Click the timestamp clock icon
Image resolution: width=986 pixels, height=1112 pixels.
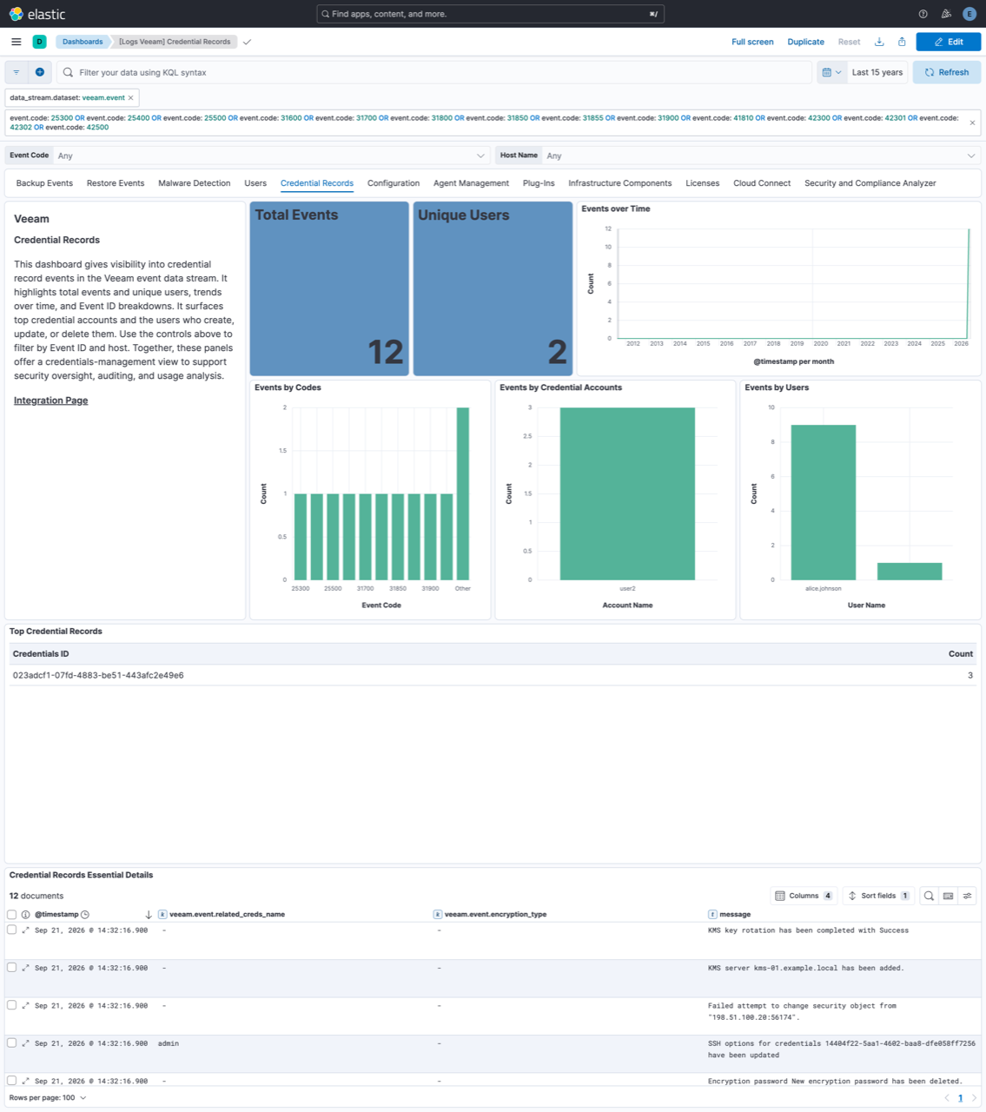pos(85,915)
